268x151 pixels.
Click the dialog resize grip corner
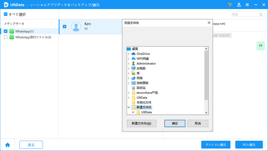(x=211, y=130)
